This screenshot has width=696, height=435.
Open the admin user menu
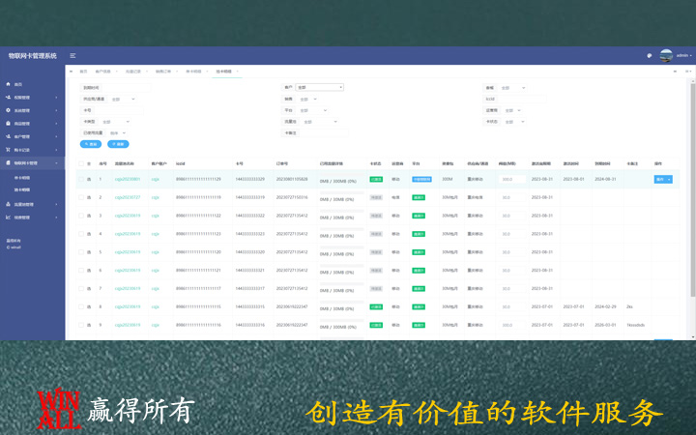[x=683, y=55]
